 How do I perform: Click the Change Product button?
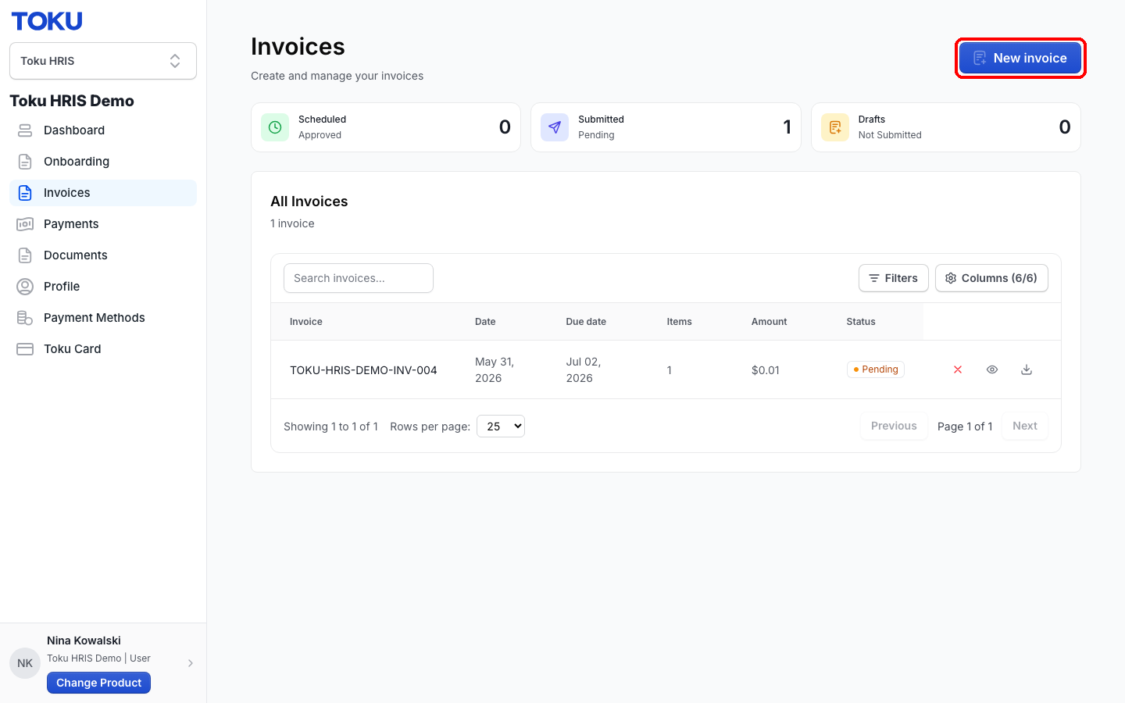pyautogui.click(x=98, y=683)
